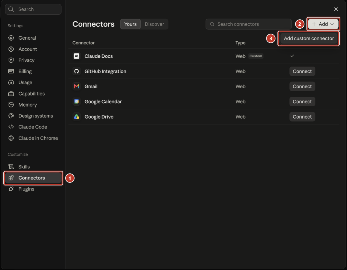The height and width of the screenshot is (270, 347).
Task: Click the Billing card icon
Action: coord(11,71)
